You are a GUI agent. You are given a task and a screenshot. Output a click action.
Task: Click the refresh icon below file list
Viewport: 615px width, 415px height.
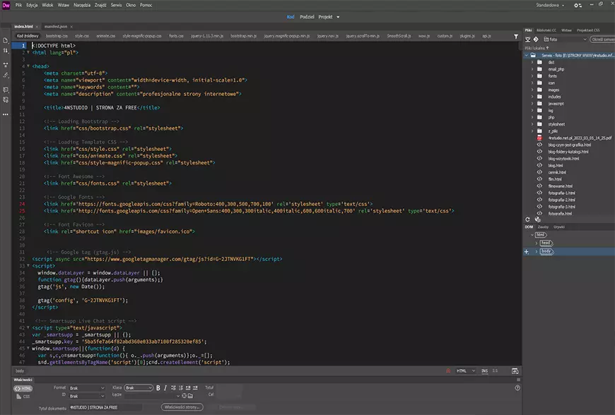[527, 219]
